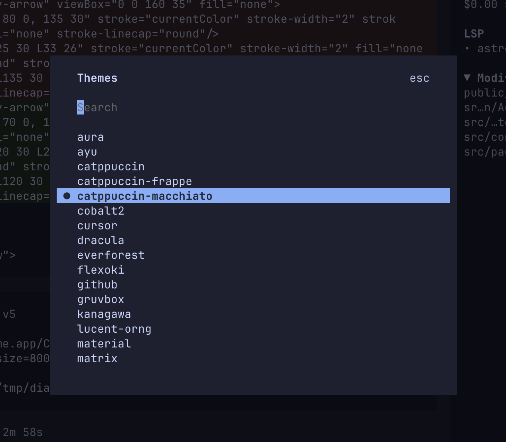
Task: Choose the kanagawa theme
Action: 104,314
